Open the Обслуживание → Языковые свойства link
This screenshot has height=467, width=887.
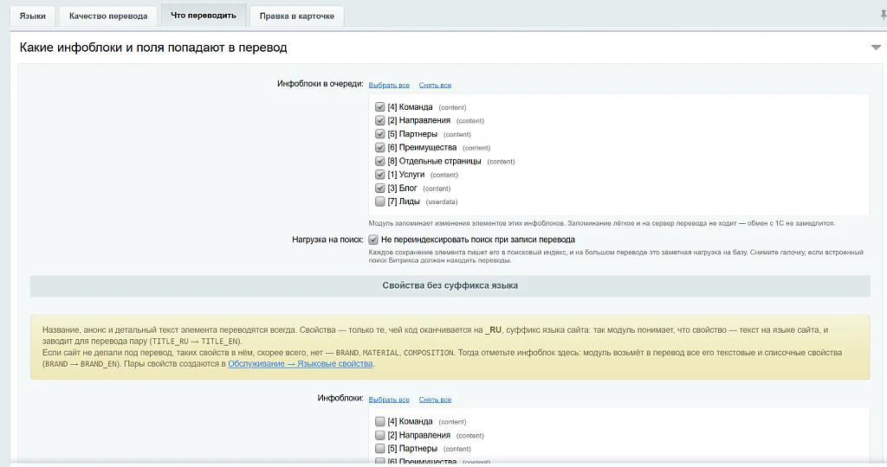point(300,364)
